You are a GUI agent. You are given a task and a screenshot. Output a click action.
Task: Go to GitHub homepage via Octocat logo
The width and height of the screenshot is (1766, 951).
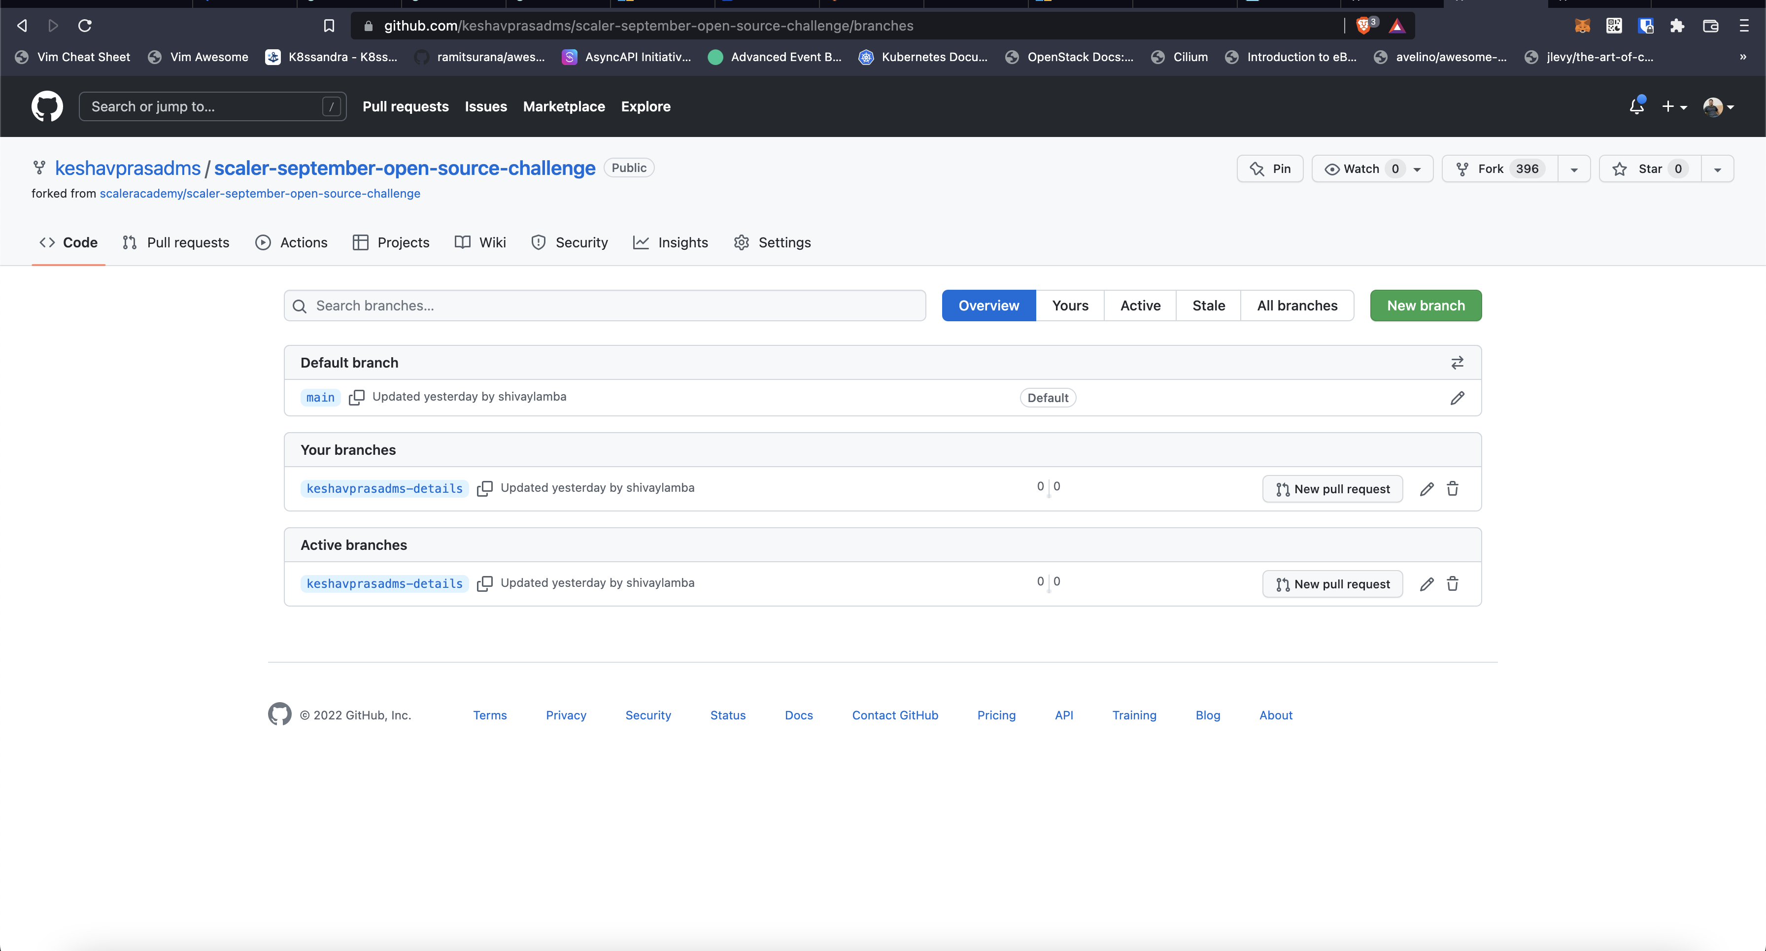click(x=47, y=106)
